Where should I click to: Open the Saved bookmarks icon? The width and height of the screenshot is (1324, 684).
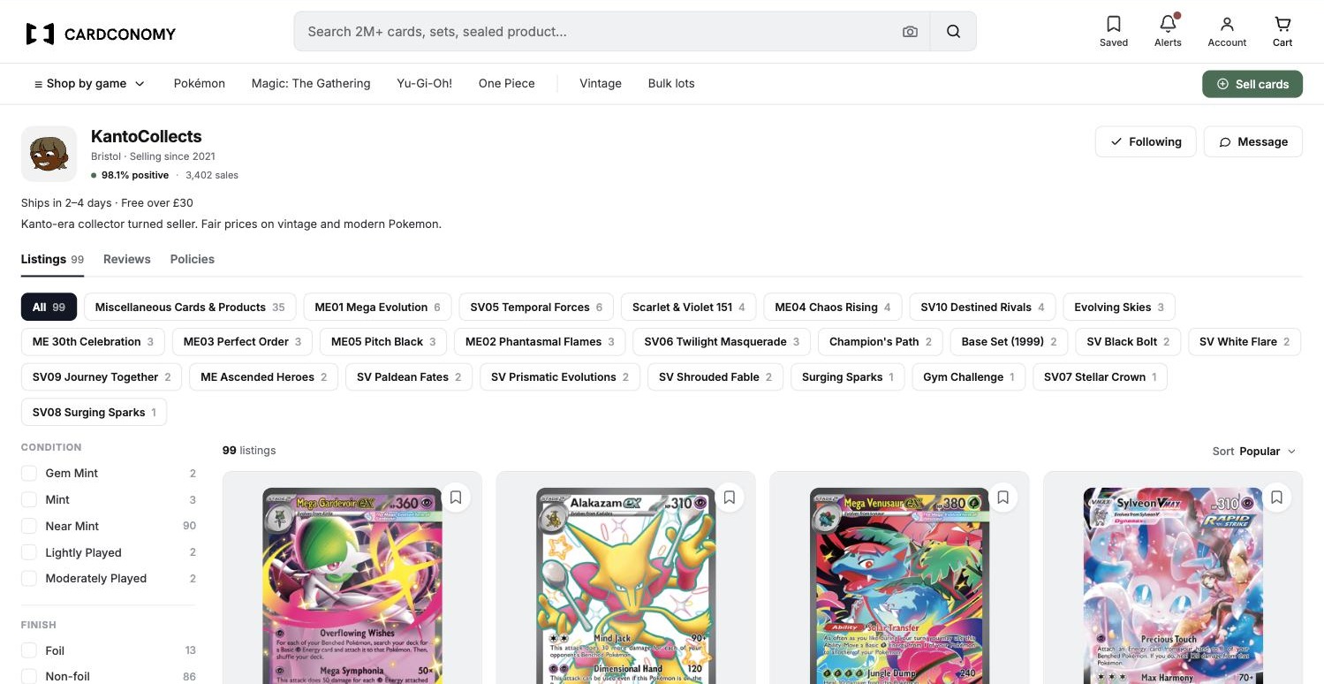[1114, 32]
